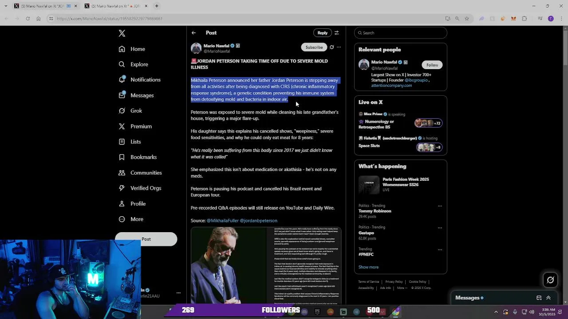This screenshot has width=568, height=319.
Task: Open Mario Nawfal's avatar on the post
Action: pos(196,48)
